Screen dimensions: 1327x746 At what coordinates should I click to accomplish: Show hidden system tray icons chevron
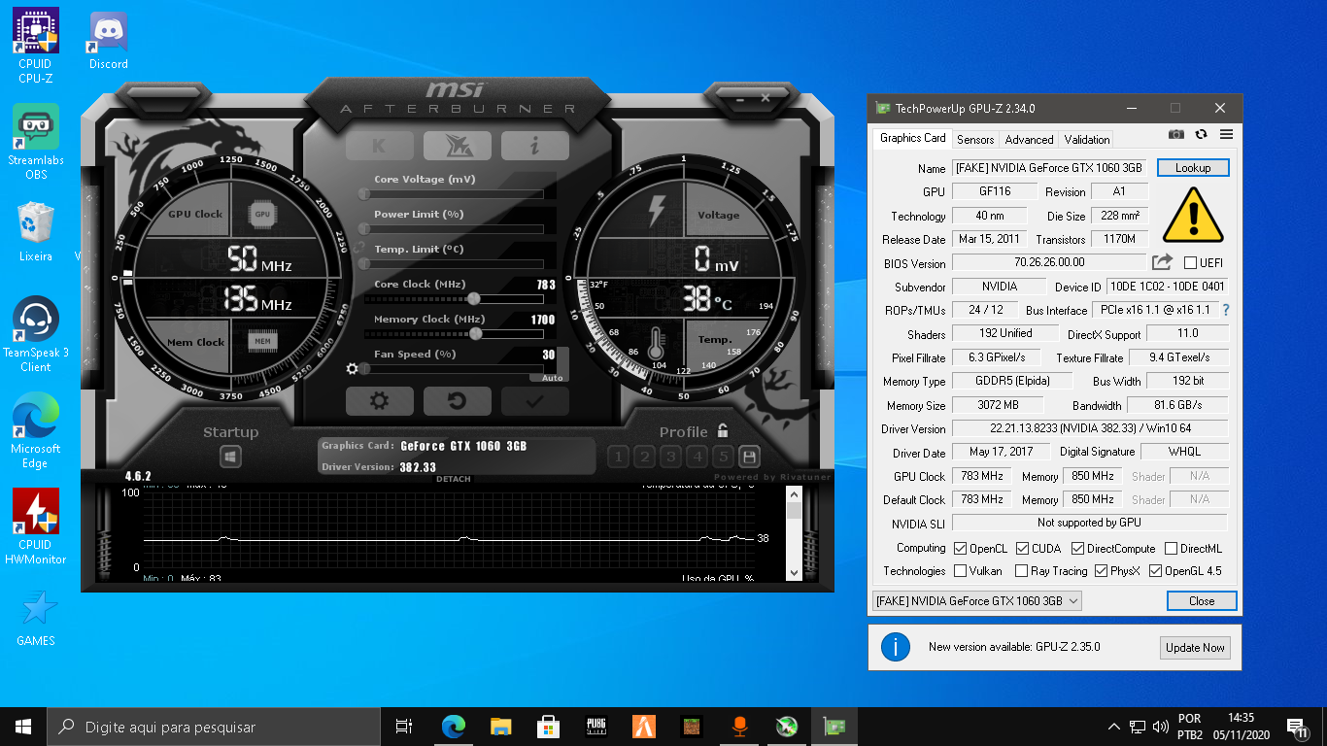1113,727
